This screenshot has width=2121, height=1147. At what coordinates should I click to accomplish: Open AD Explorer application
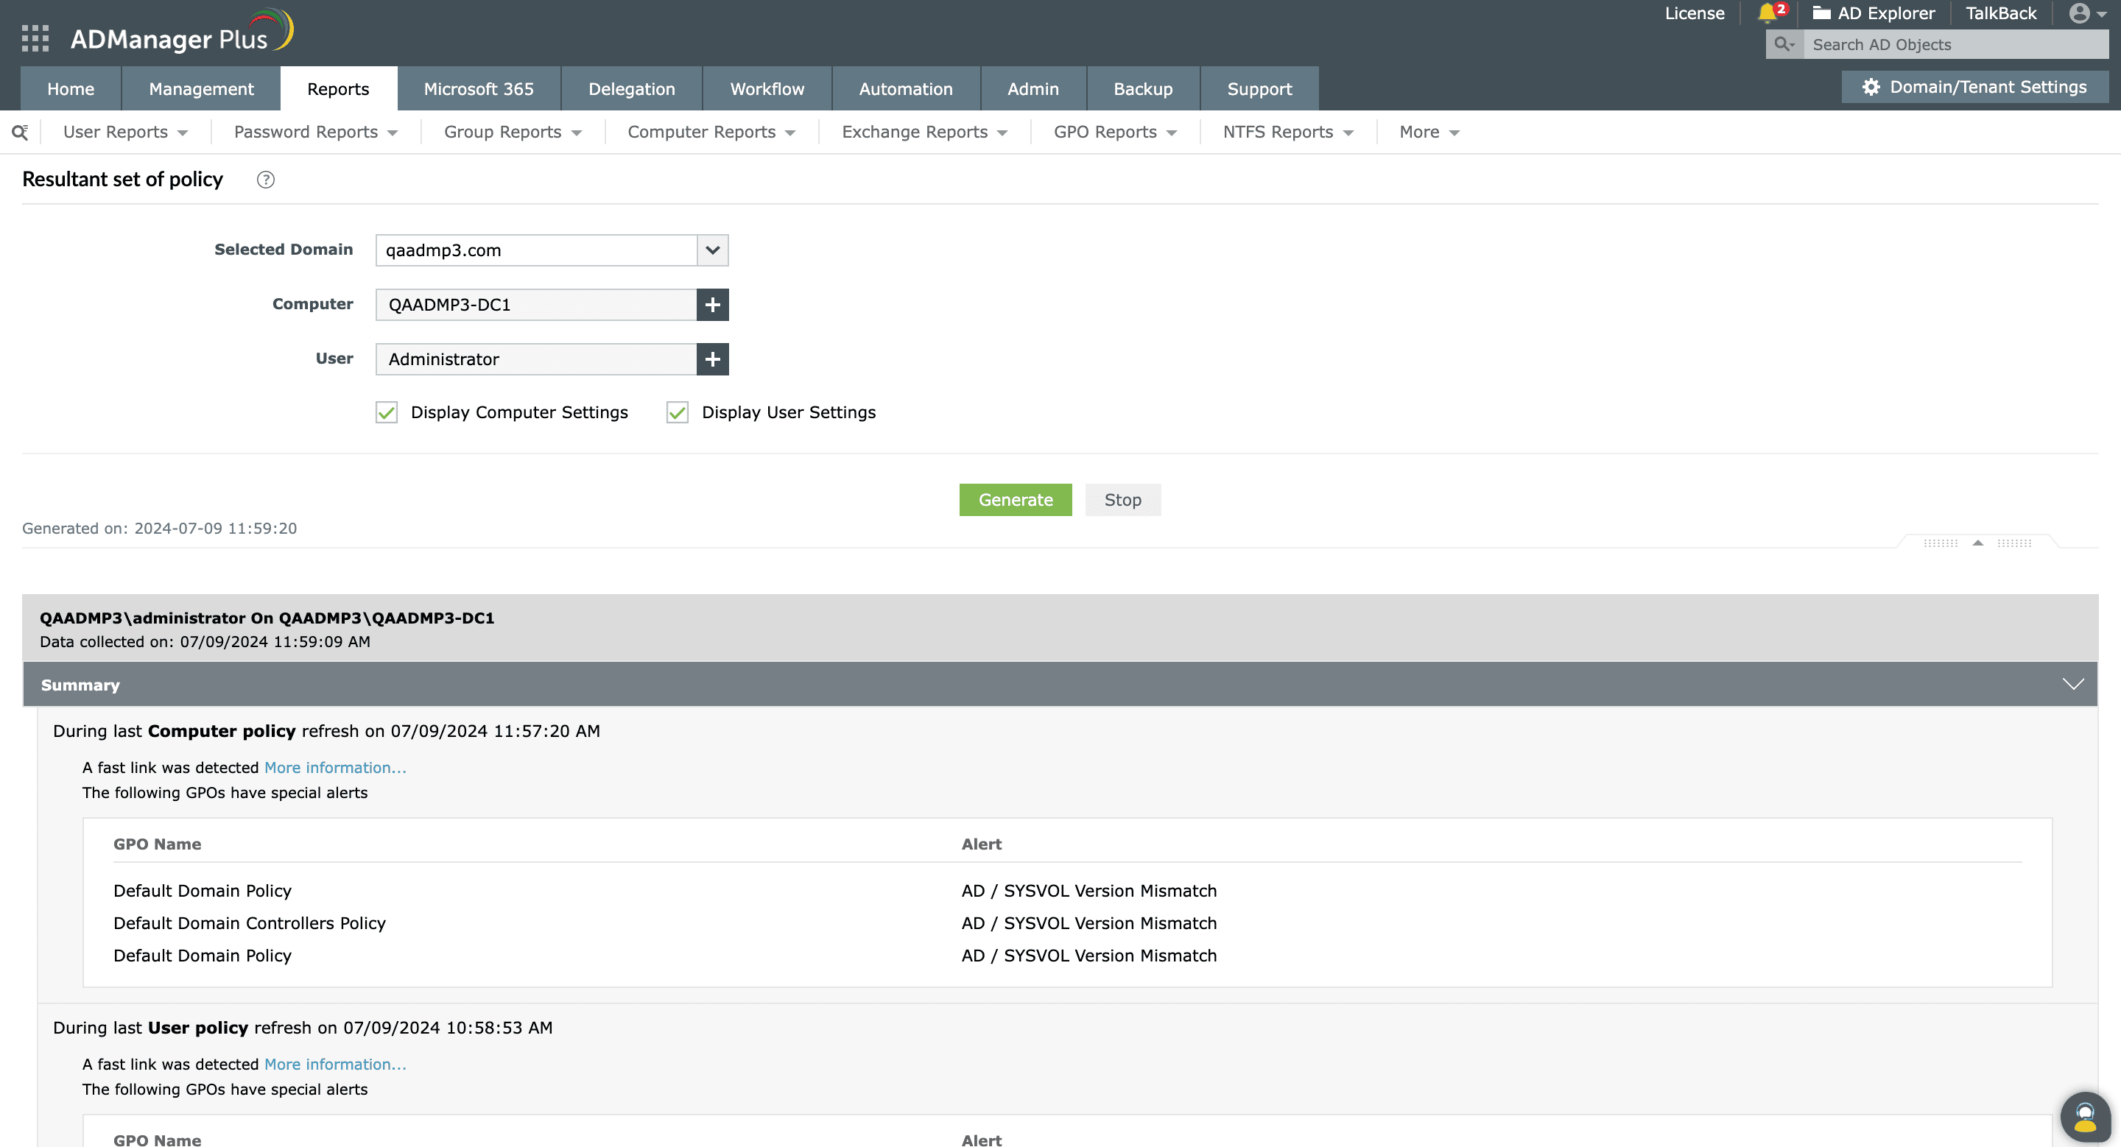pos(1872,13)
